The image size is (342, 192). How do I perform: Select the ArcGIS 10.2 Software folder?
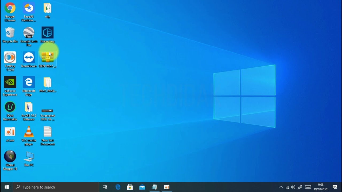[29, 111]
